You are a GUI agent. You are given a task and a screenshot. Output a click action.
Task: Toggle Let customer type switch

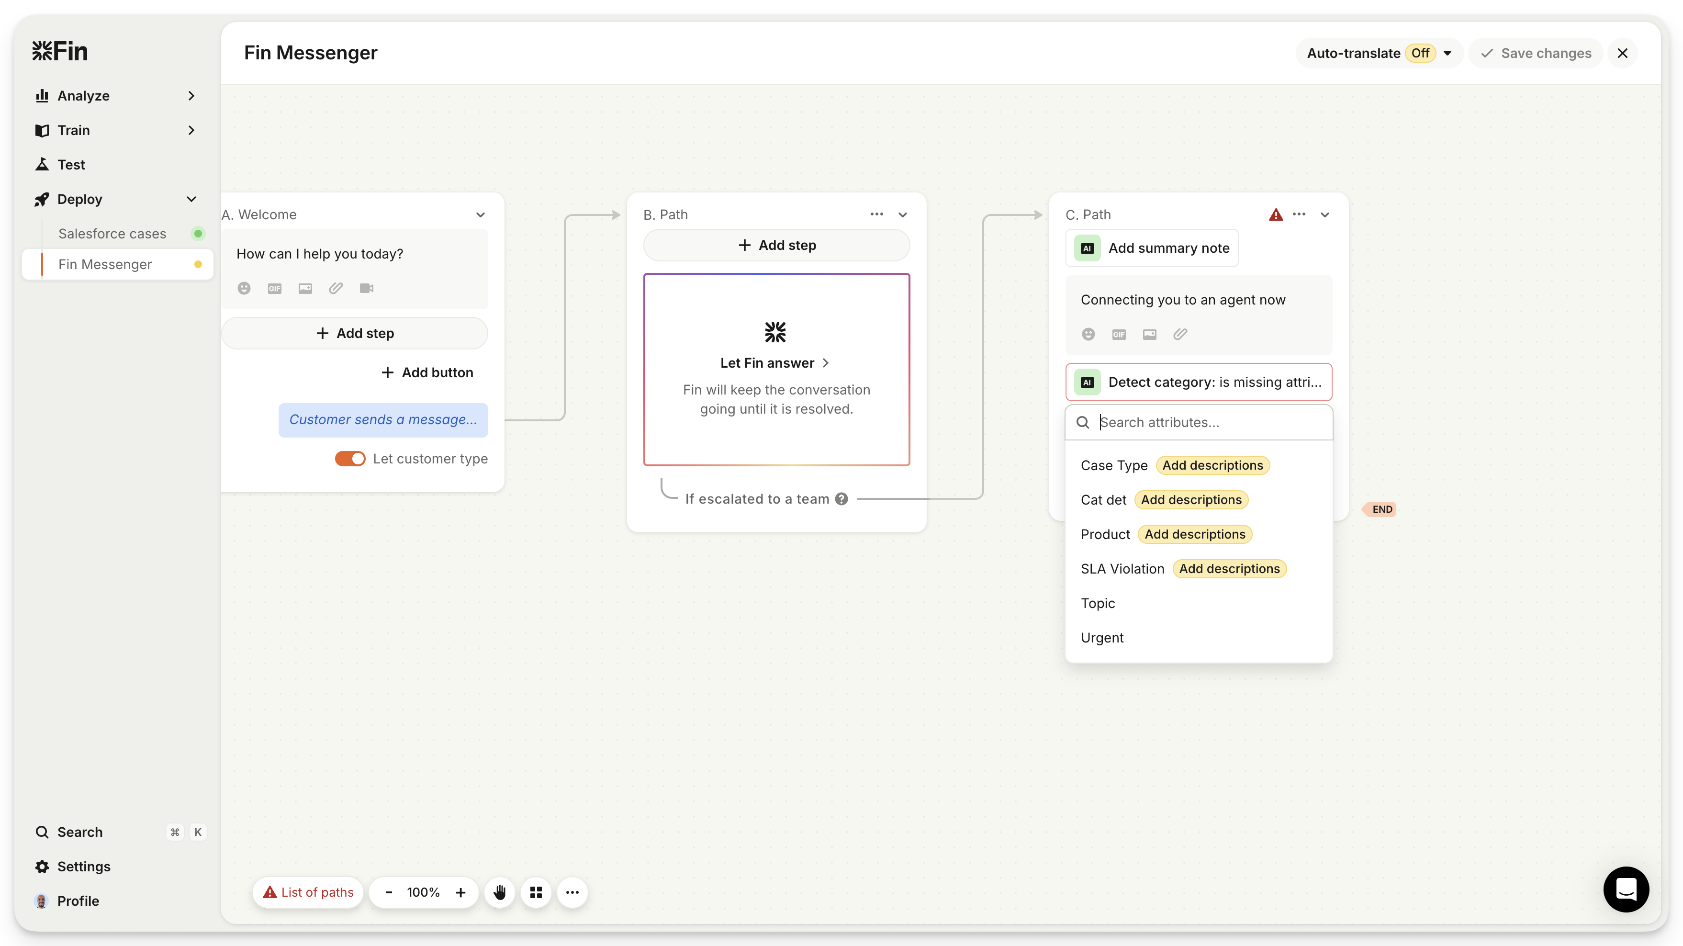click(350, 459)
